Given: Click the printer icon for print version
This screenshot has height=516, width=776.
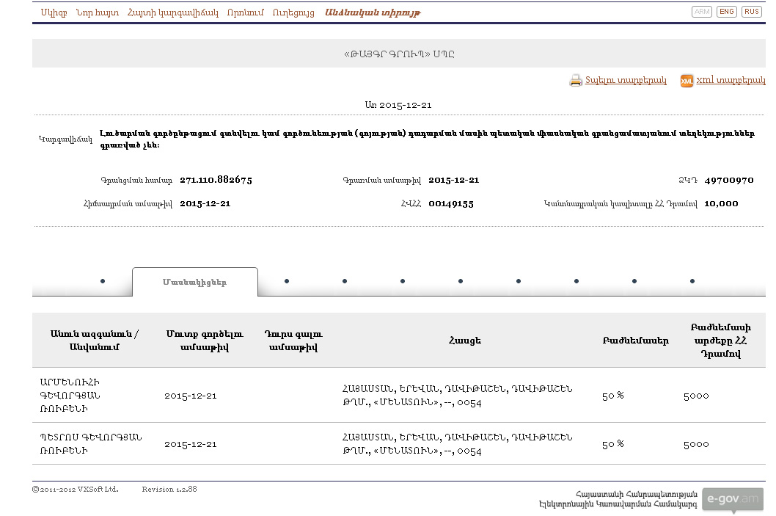Looking at the screenshot, I should (x=576, y=80).
